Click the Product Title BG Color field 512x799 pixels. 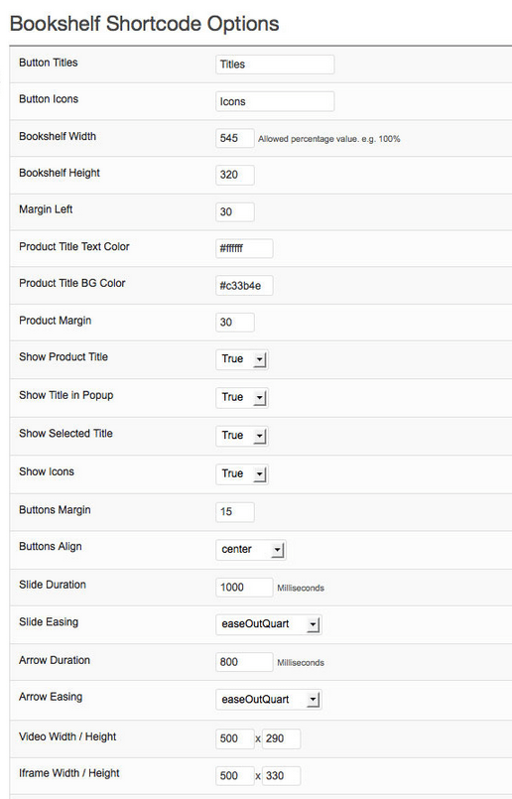[x=244, y=286]
